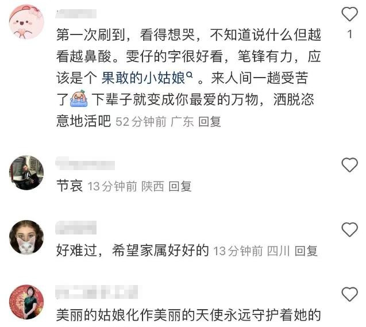Open blurred username above first comment
This screenshot has width=366, height=327.
pyautogui.click(x=76, y=14)
